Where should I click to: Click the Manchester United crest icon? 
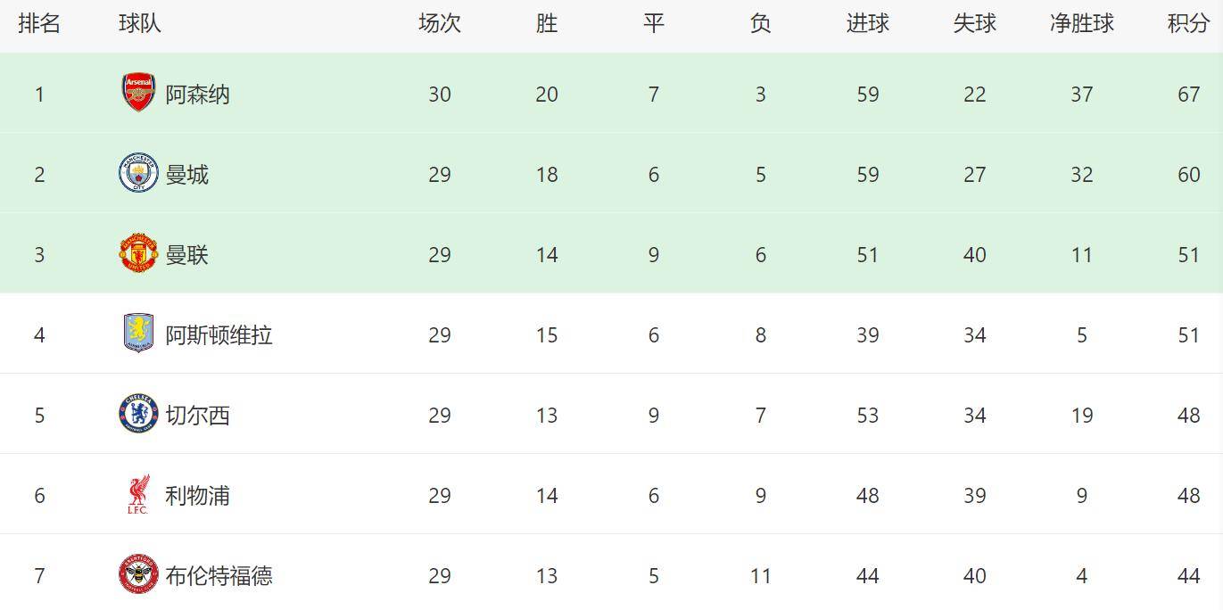coord(138,254)
